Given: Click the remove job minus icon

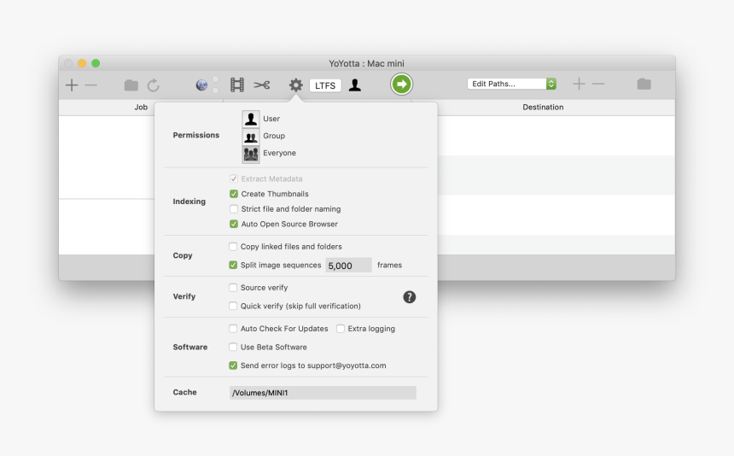Looking at the screenshot, I should [90, 85].
